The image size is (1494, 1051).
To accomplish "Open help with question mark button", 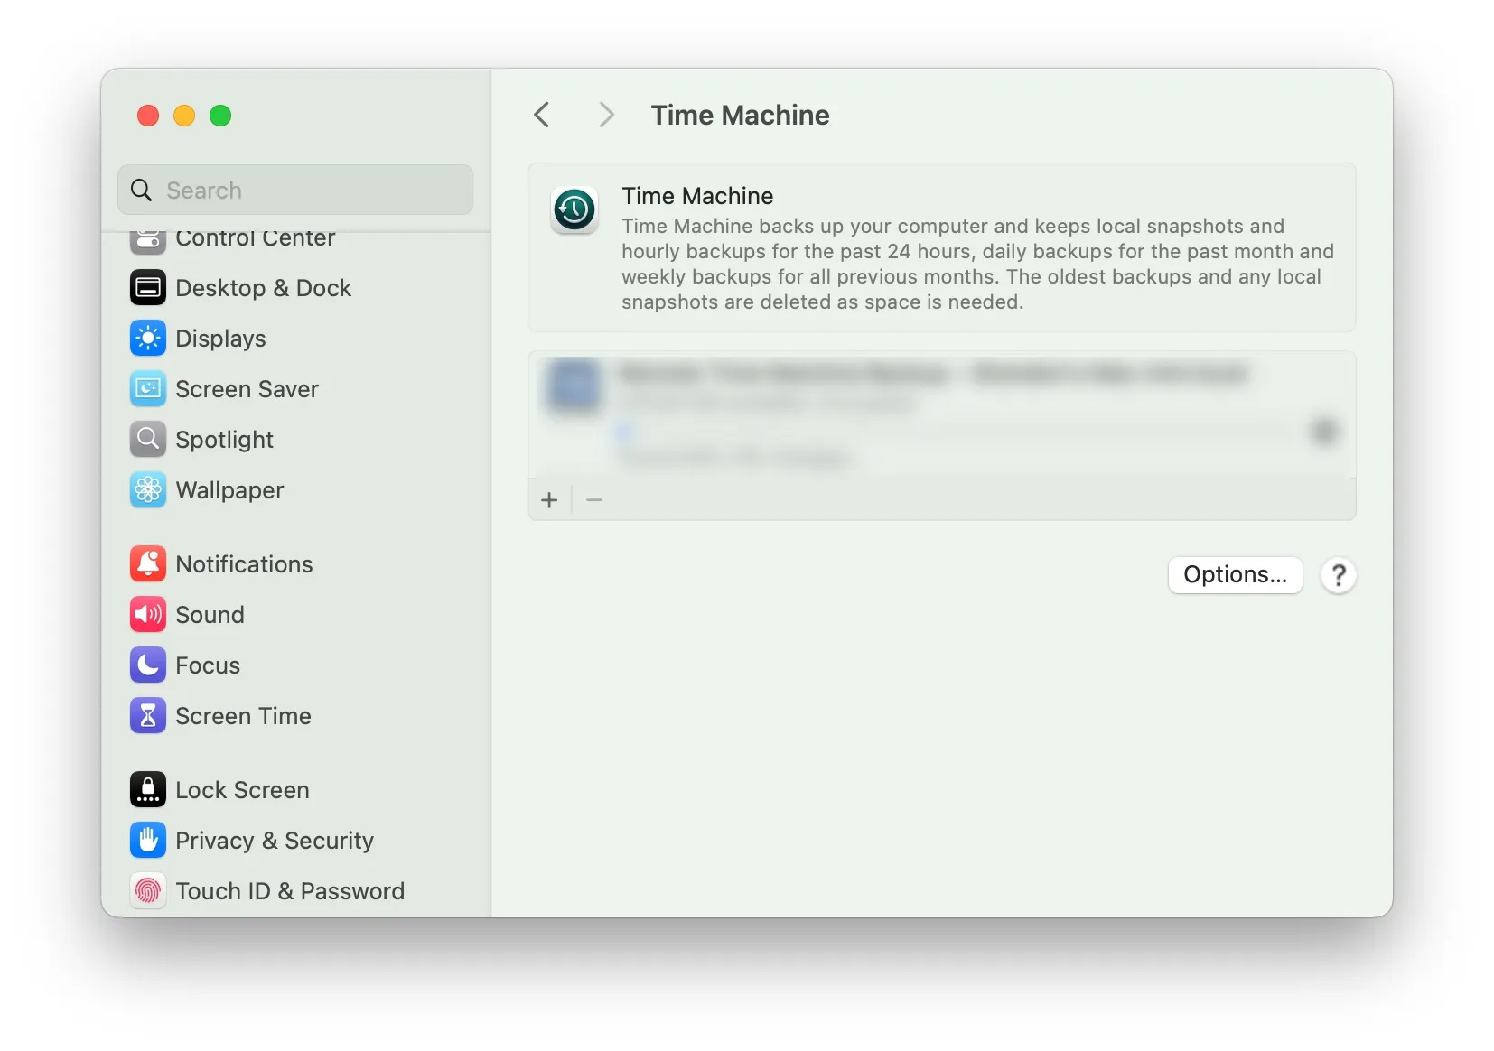I will (x=1339, y=575).
